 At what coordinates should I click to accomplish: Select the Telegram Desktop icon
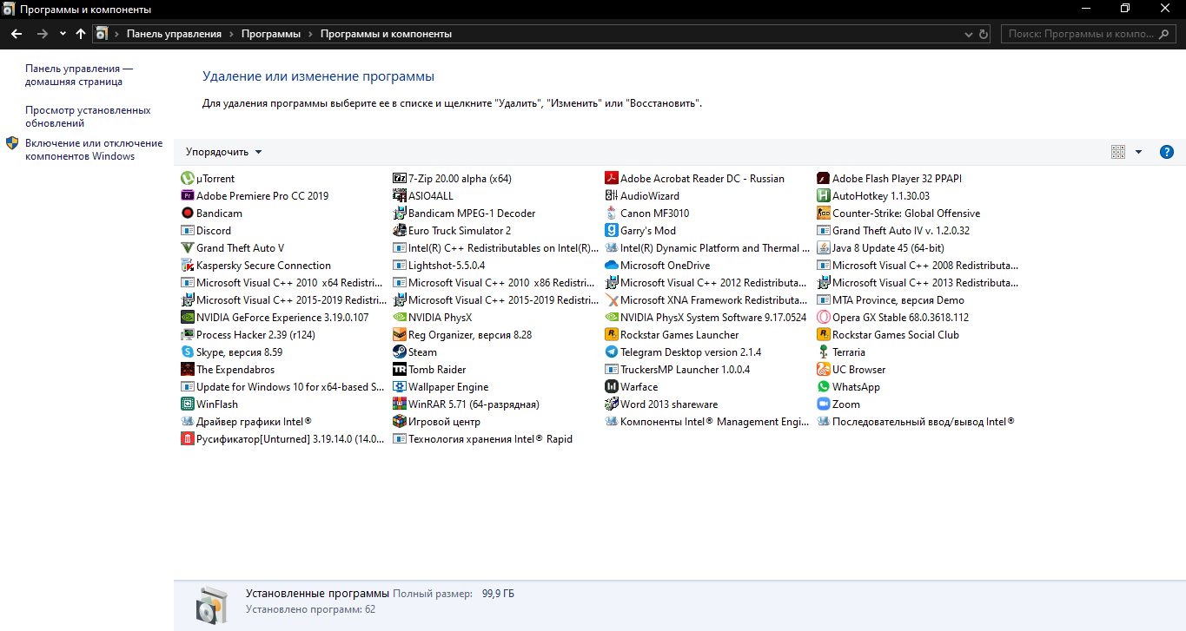[612, 352]
